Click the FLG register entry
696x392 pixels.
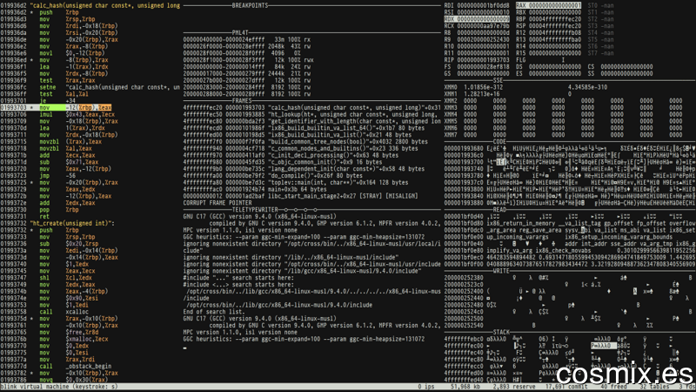(x=540, y=60)
